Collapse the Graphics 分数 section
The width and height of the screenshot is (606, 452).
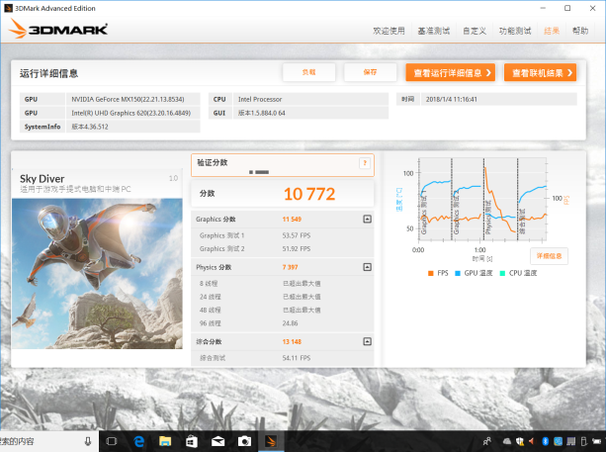coord(367,220)
